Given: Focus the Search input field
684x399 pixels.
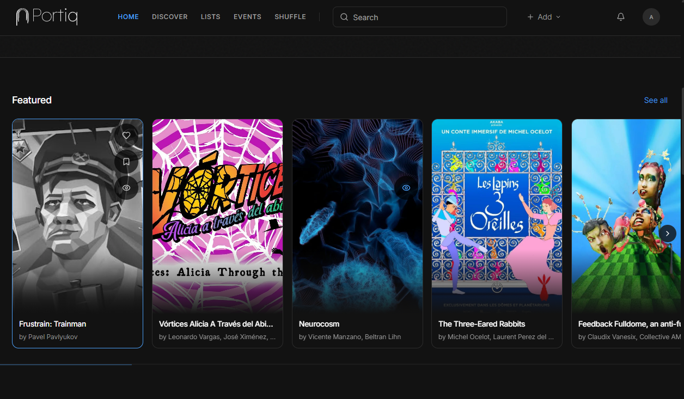Looking at the screenshot, I should [x=420, y=17].
